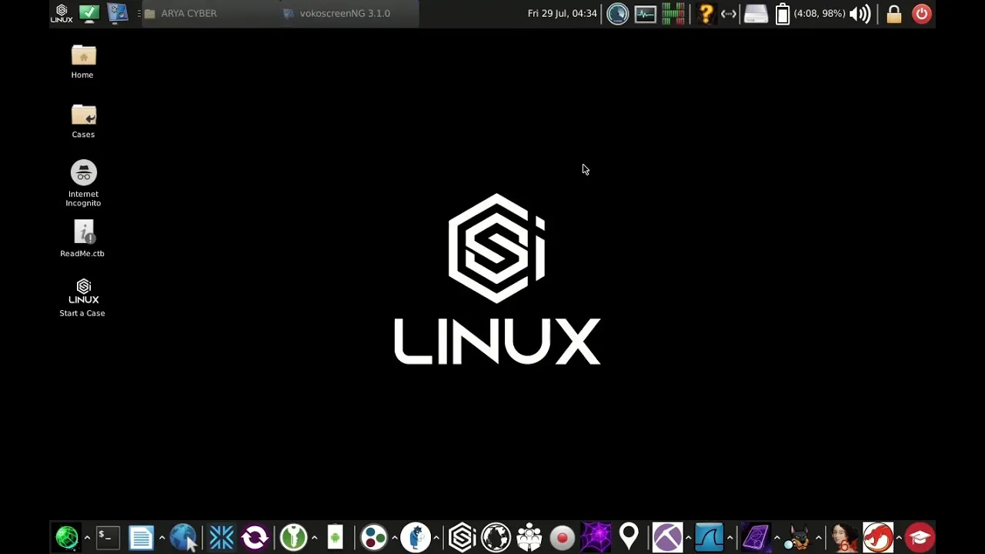The height and width of the screenshot is (554, 985).
Task: Open the round clock gauge panel applet
Action: (617, 13)
